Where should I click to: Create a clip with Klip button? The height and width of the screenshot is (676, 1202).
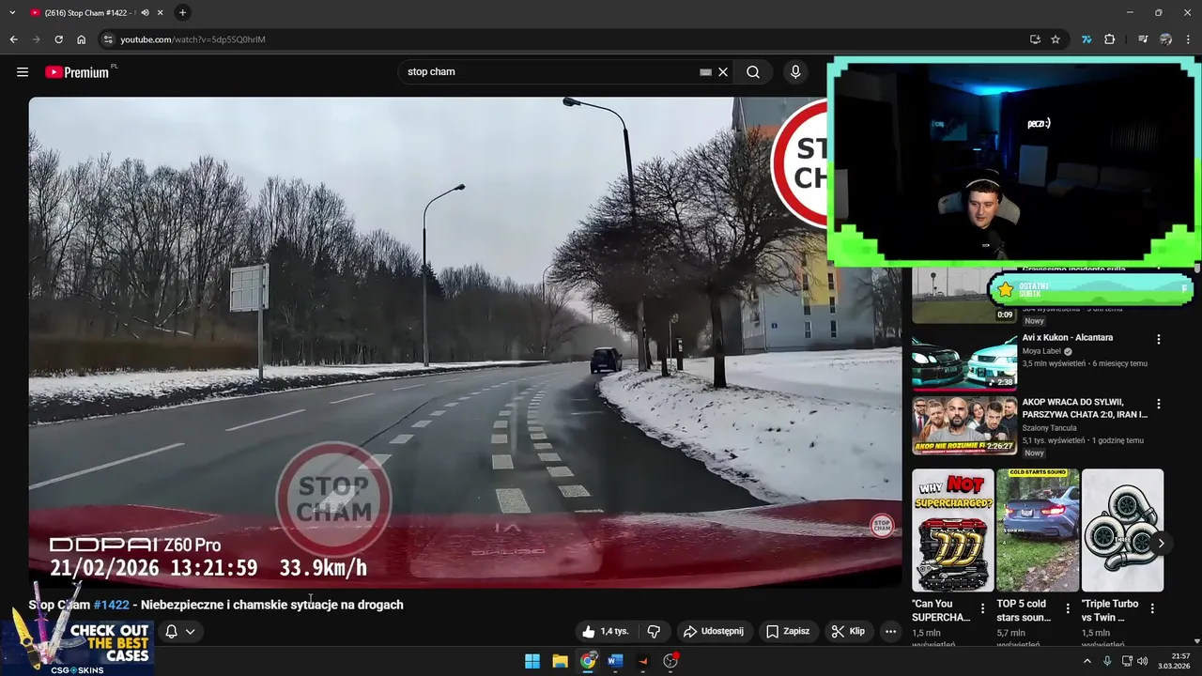click(849, 632)
